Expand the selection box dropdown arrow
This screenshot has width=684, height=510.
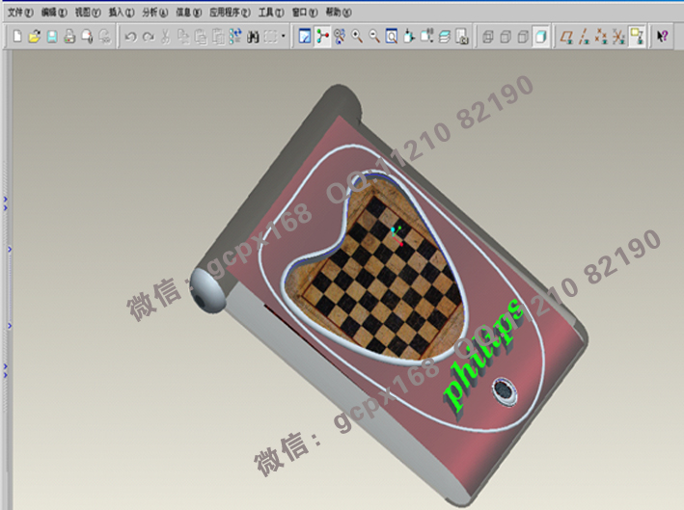click(283, 37)
